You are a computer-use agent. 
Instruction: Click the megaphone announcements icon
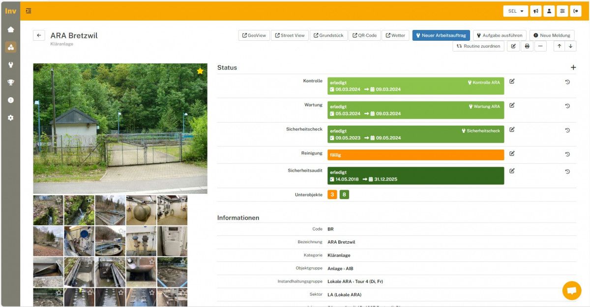pyautogui.click(x=535, y=11)
